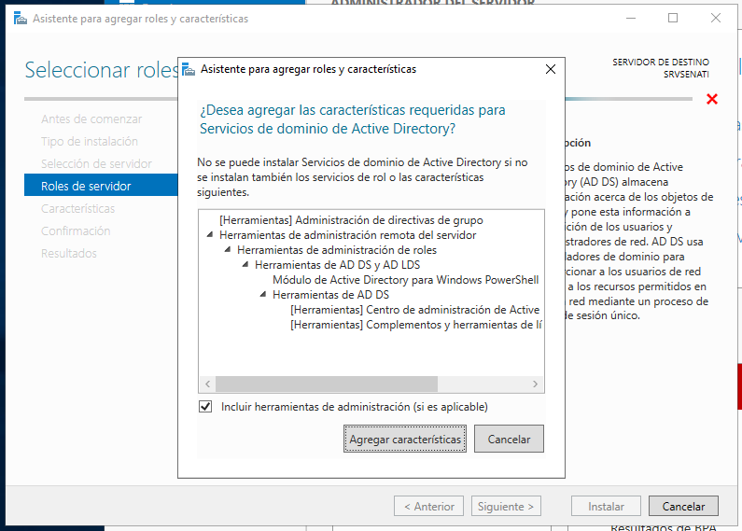Go to Confirmación step

76,231
